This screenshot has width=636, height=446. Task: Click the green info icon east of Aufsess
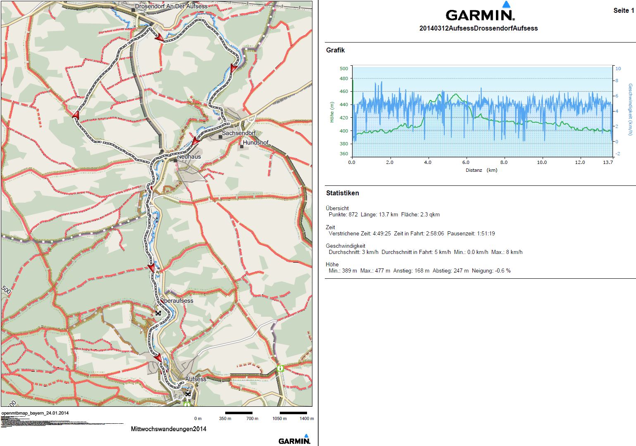point(280,368)
